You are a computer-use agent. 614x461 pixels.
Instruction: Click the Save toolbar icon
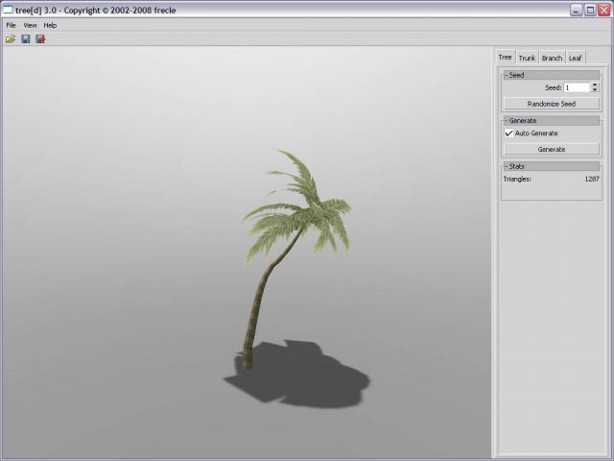26,39
